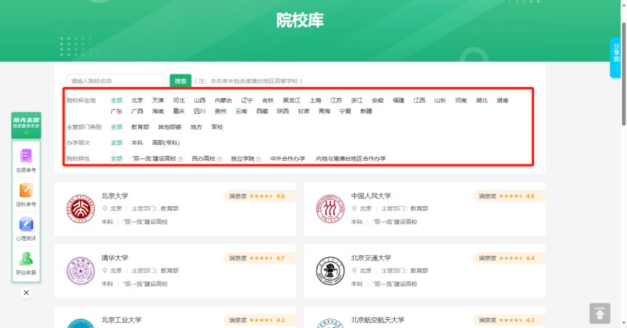Click the 请输入院校名称 search field

click(x=115, y=81)
